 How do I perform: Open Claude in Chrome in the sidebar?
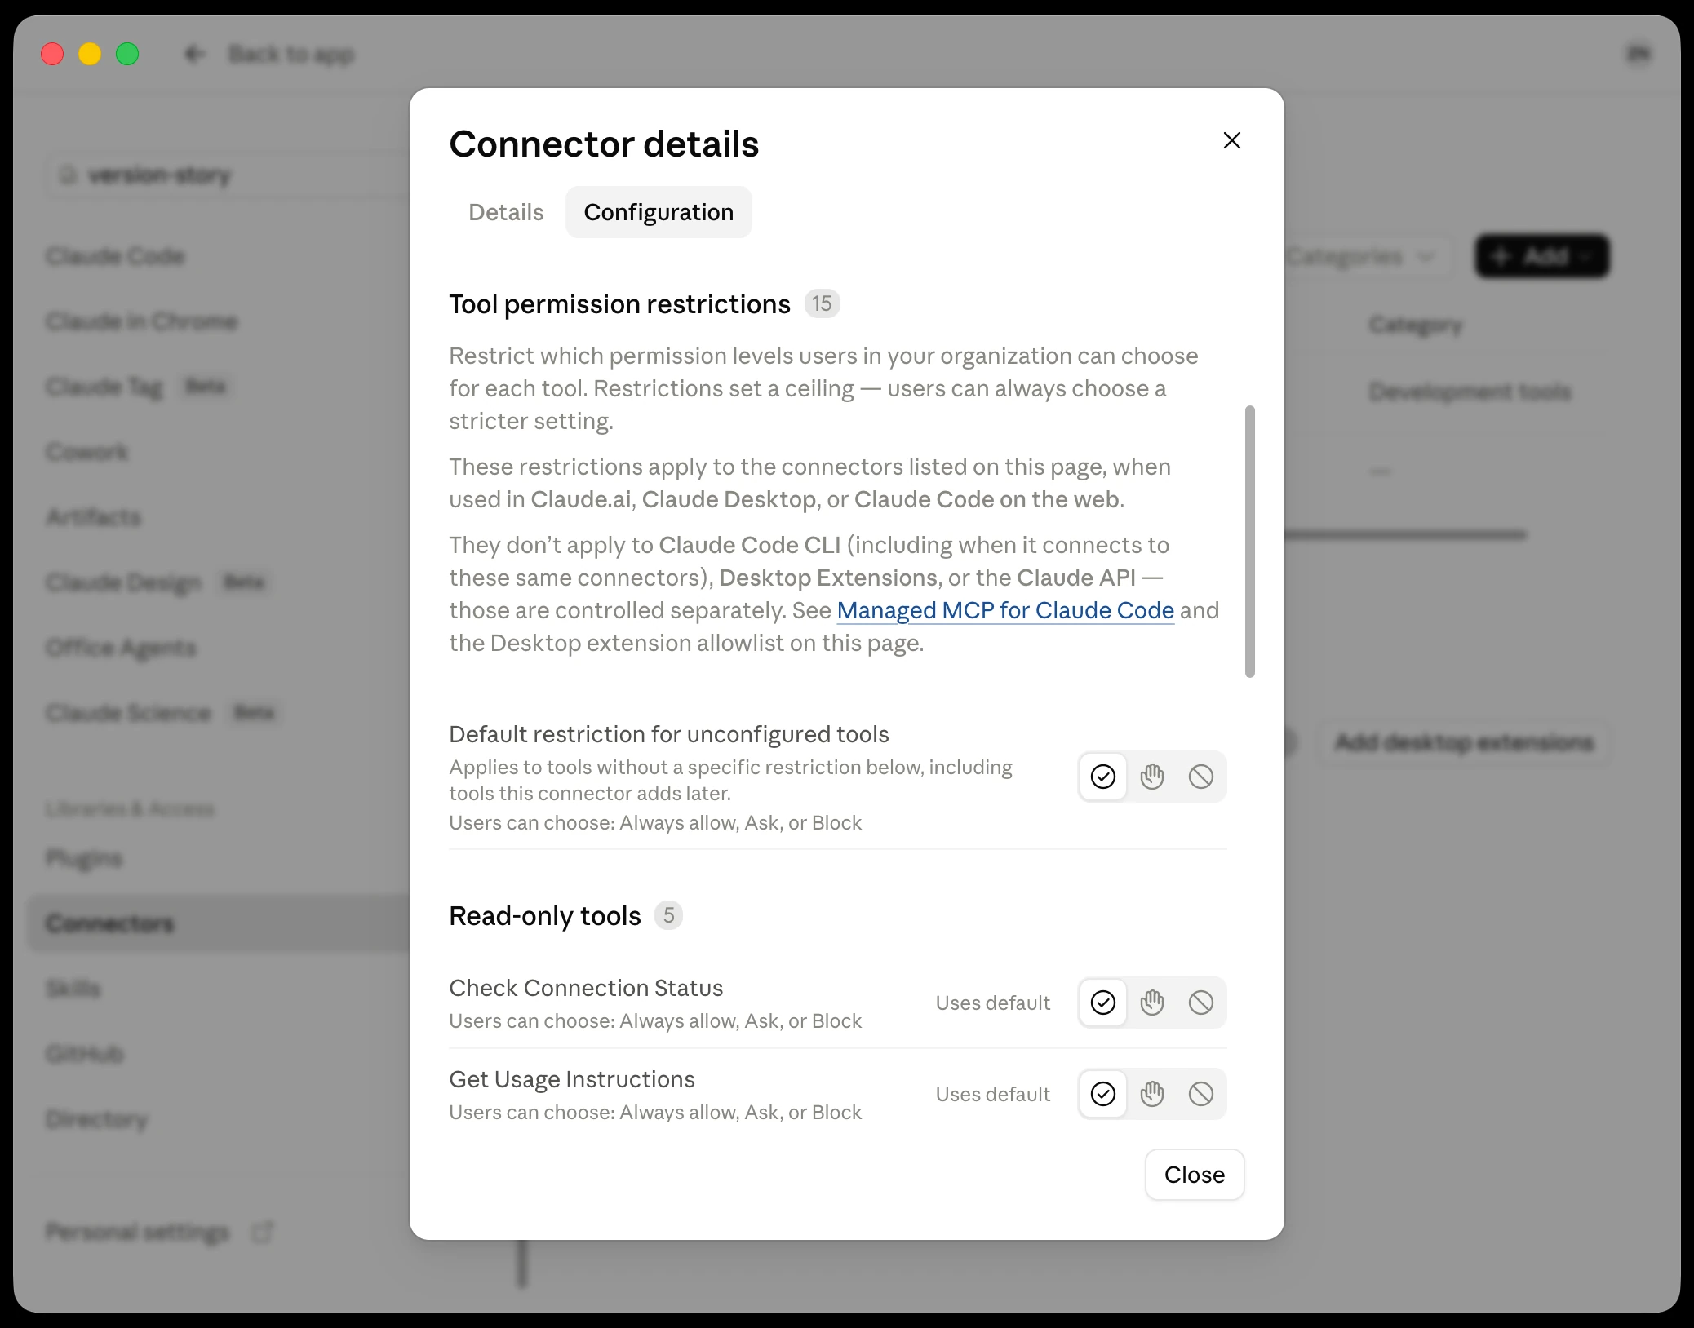click(x=141, y=321)
